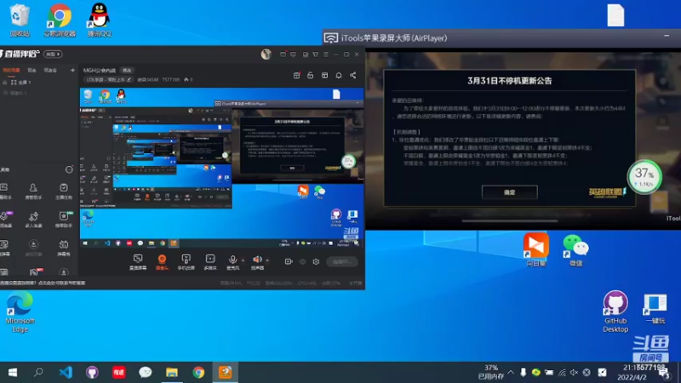Open chat bubble icon in streaming app title bar

tap(294, 54)
